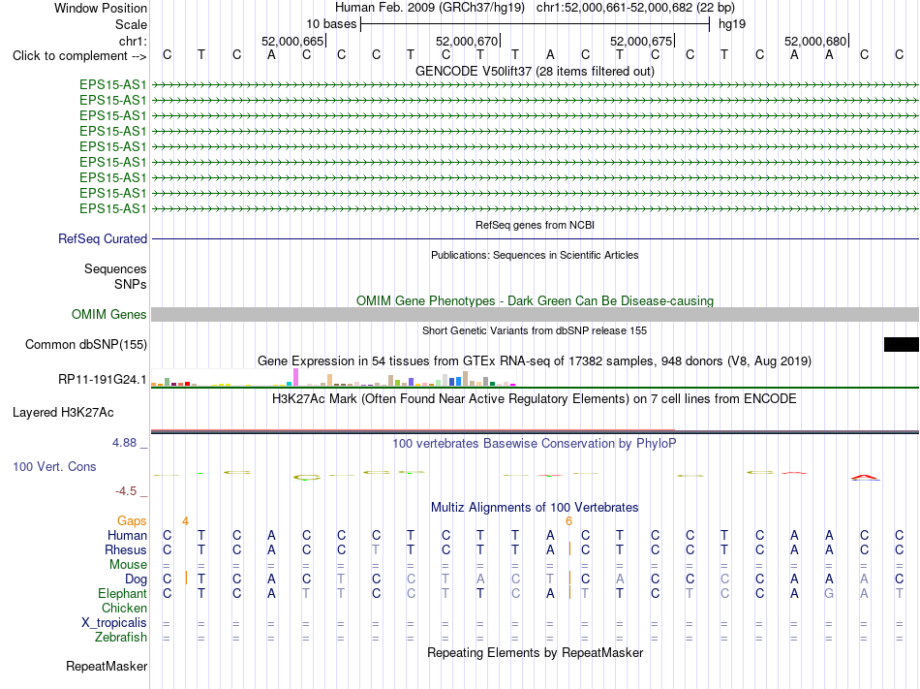Click the orange Gaps label
The height and width of the screenshot is (689, 920).
pyautogui.click(x=132, y=521)
